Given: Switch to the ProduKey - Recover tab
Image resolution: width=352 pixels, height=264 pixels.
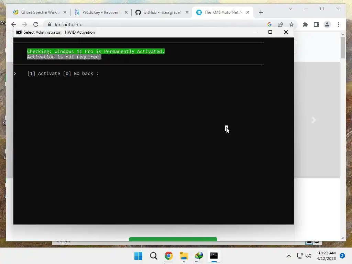Looking at the screenshot, I should (x=101, y=12).
